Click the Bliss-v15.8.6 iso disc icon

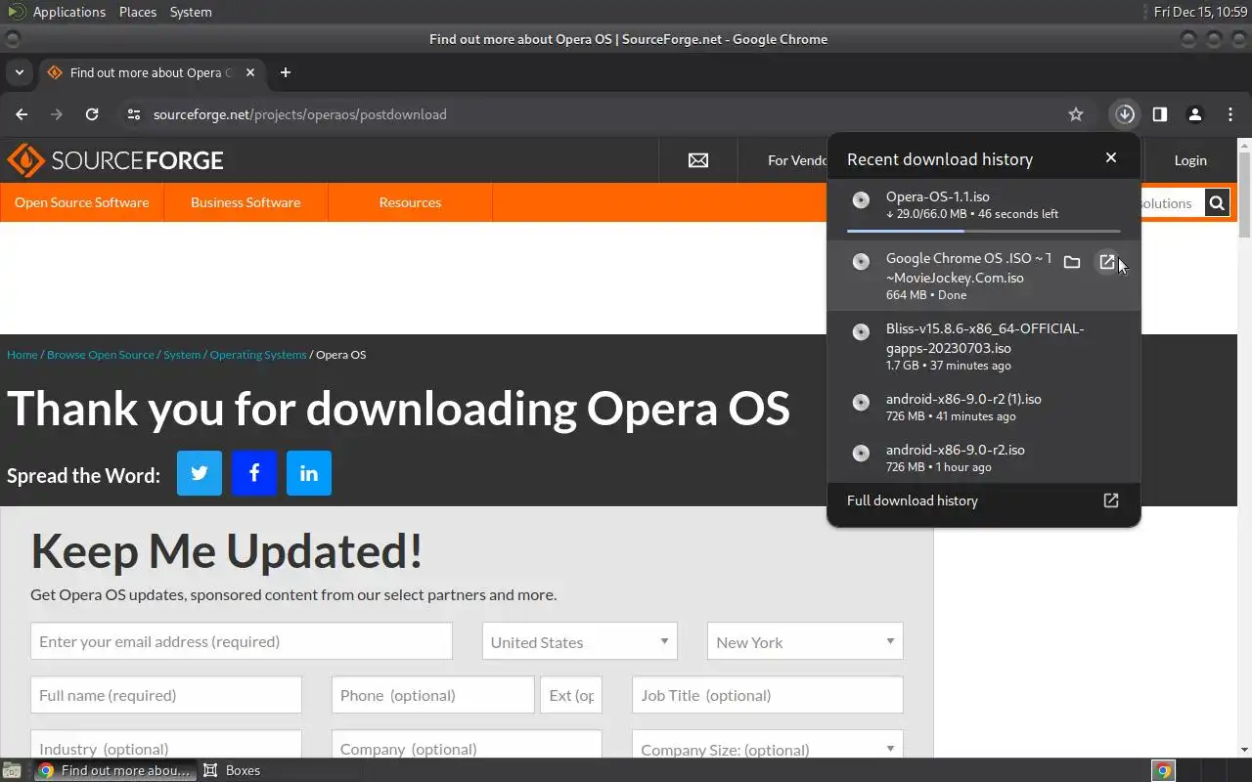point(862,332)
